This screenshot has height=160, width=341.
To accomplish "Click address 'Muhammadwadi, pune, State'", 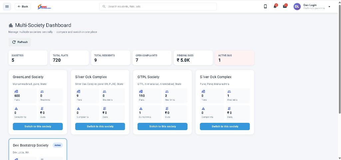I will coord(30,84).
